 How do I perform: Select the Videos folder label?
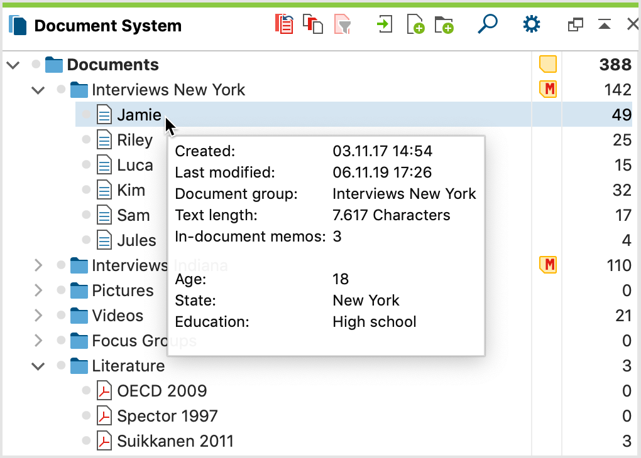point(118,316)
